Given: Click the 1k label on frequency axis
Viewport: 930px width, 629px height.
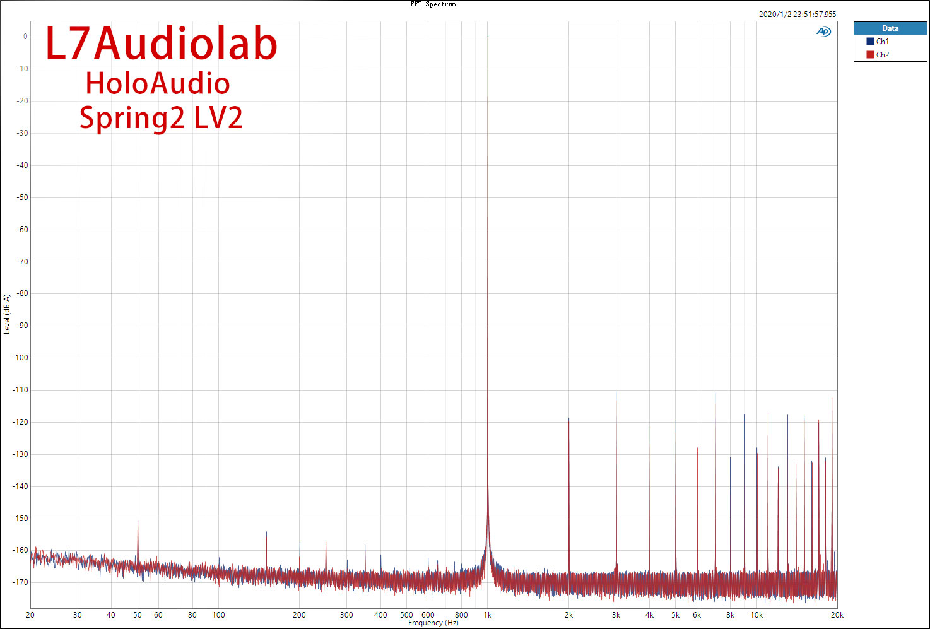Looking at the screenshot, I should click(487, 615).
